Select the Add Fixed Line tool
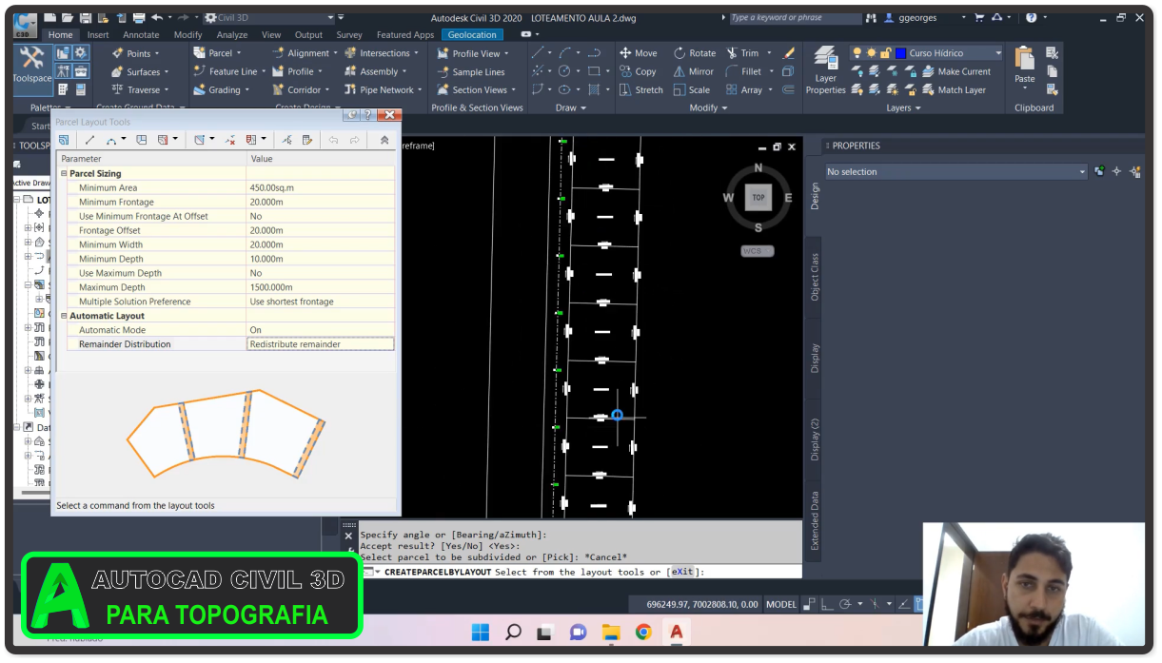This screenshot has height=663, width=1162. click(90, 140)
